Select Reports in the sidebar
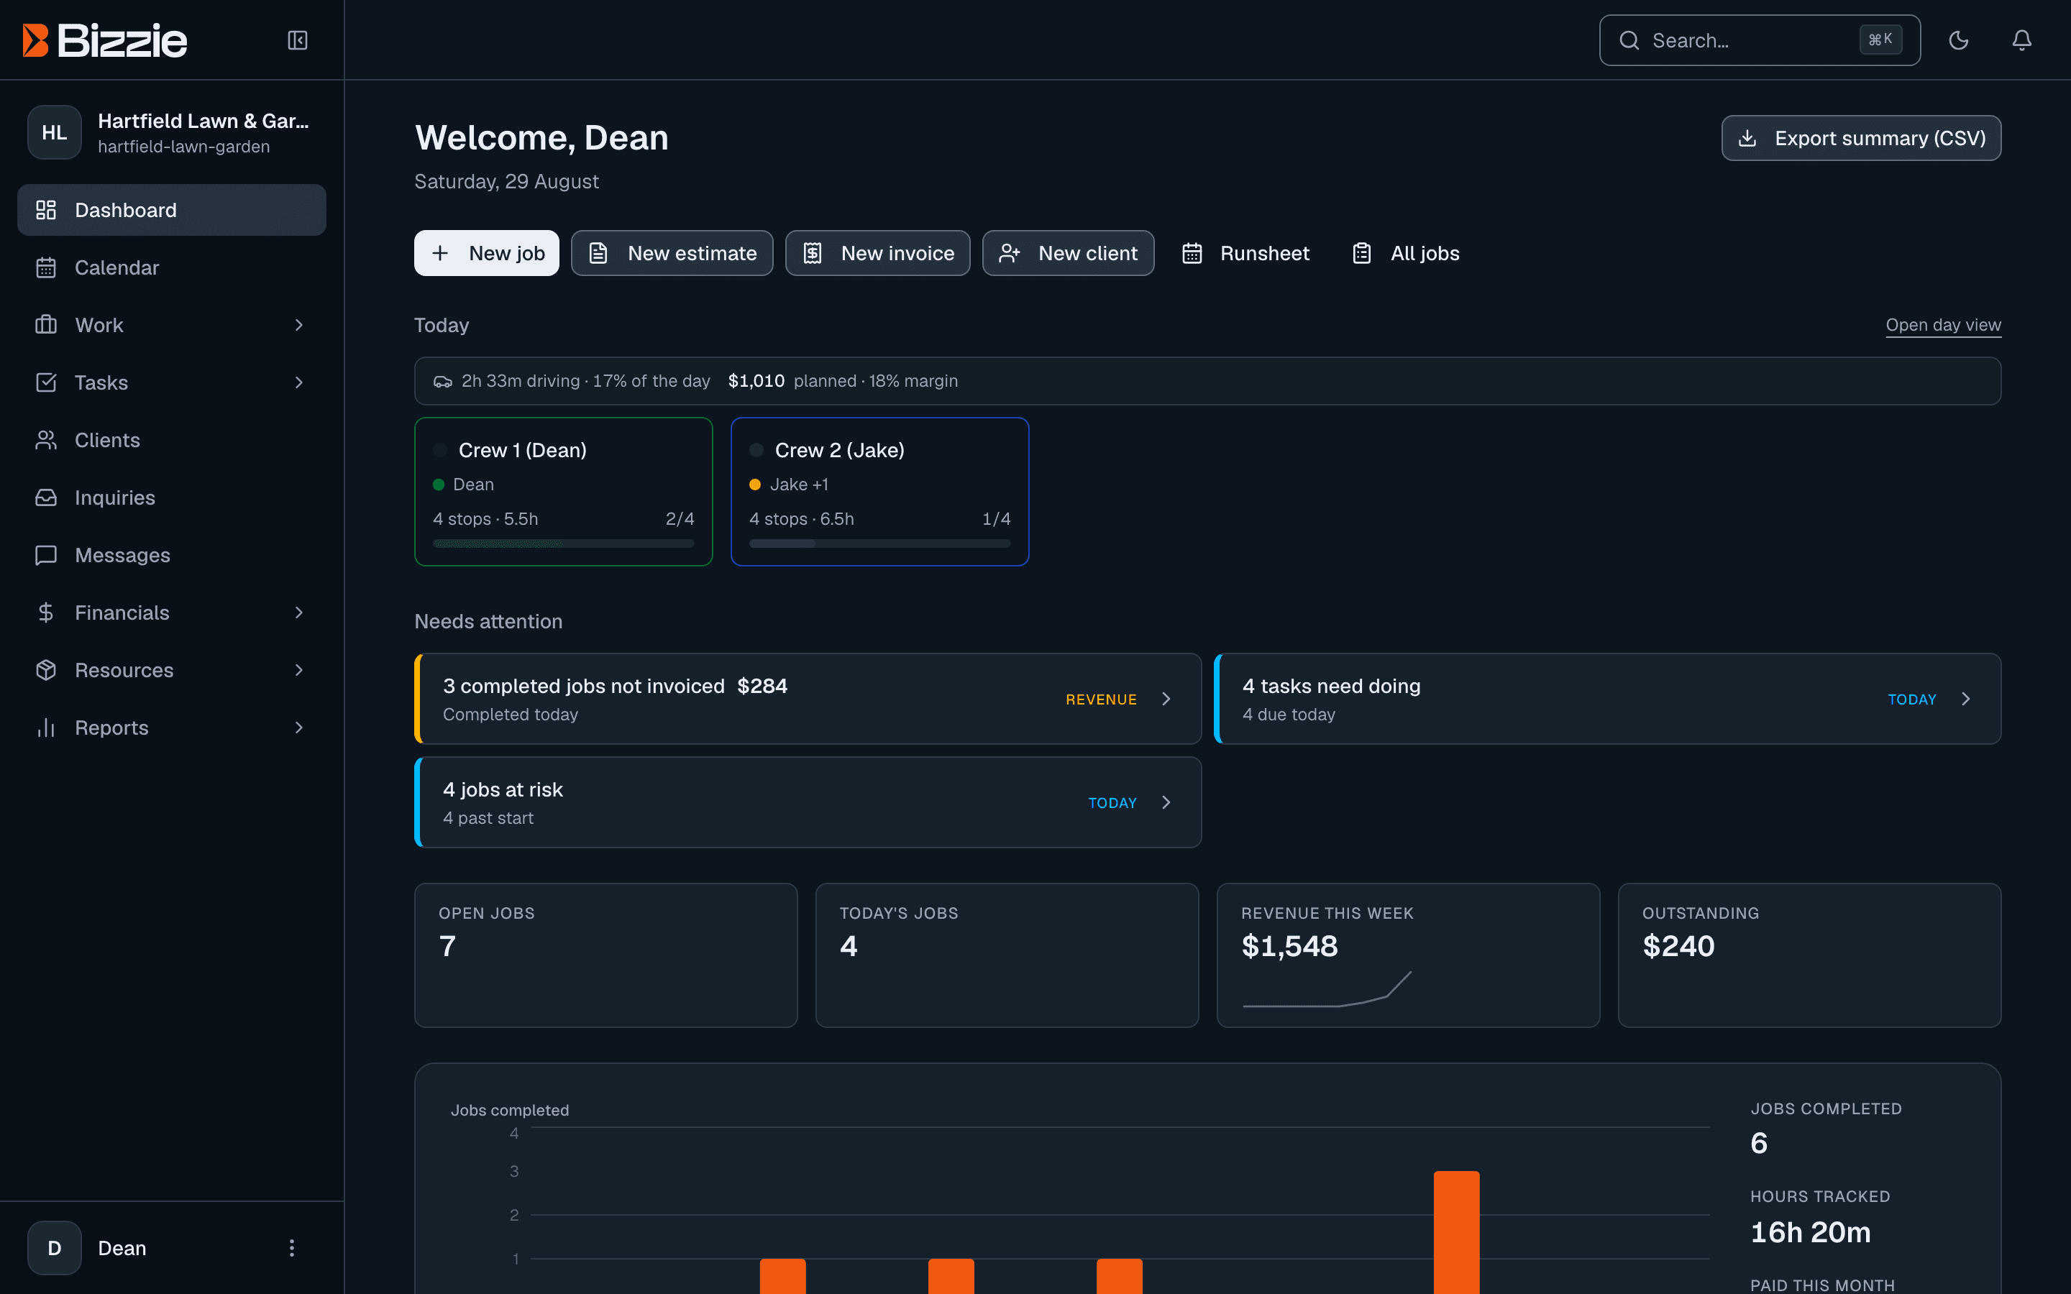Screen dimensions: 2071x1294 tap(172, 728)
